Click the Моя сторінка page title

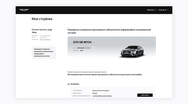pos(42,19)
